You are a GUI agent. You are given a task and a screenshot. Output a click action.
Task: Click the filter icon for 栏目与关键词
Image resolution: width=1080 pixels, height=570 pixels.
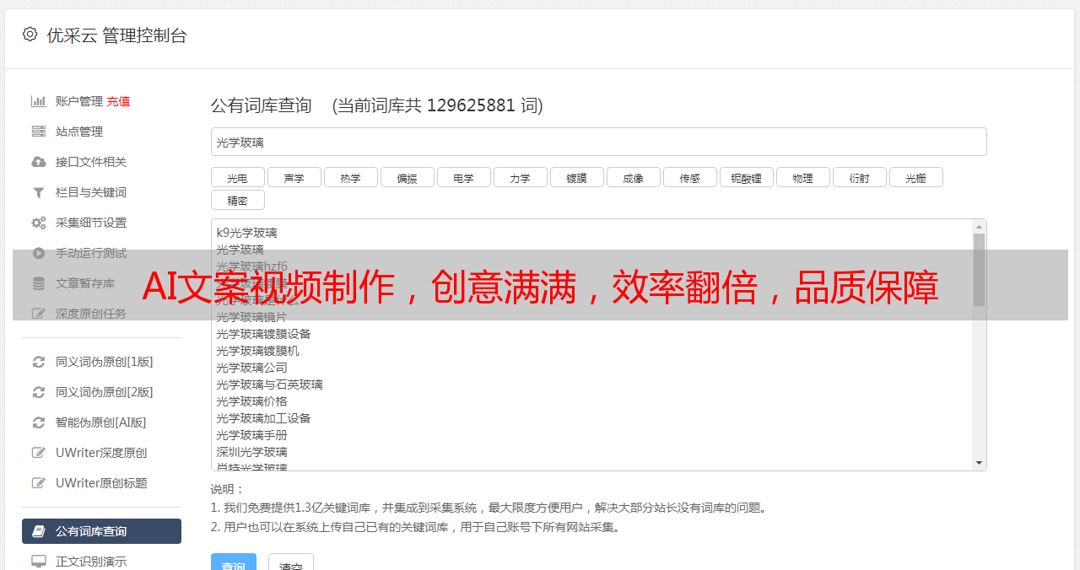pos(38,192)
